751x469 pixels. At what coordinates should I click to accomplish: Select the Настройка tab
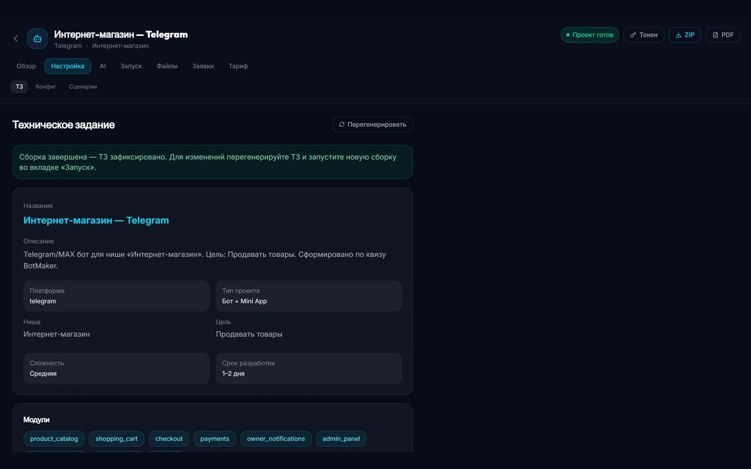(68, 66)
